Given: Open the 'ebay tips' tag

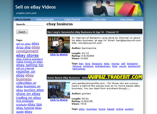Looking at the screenshot, I should (35, 104).
